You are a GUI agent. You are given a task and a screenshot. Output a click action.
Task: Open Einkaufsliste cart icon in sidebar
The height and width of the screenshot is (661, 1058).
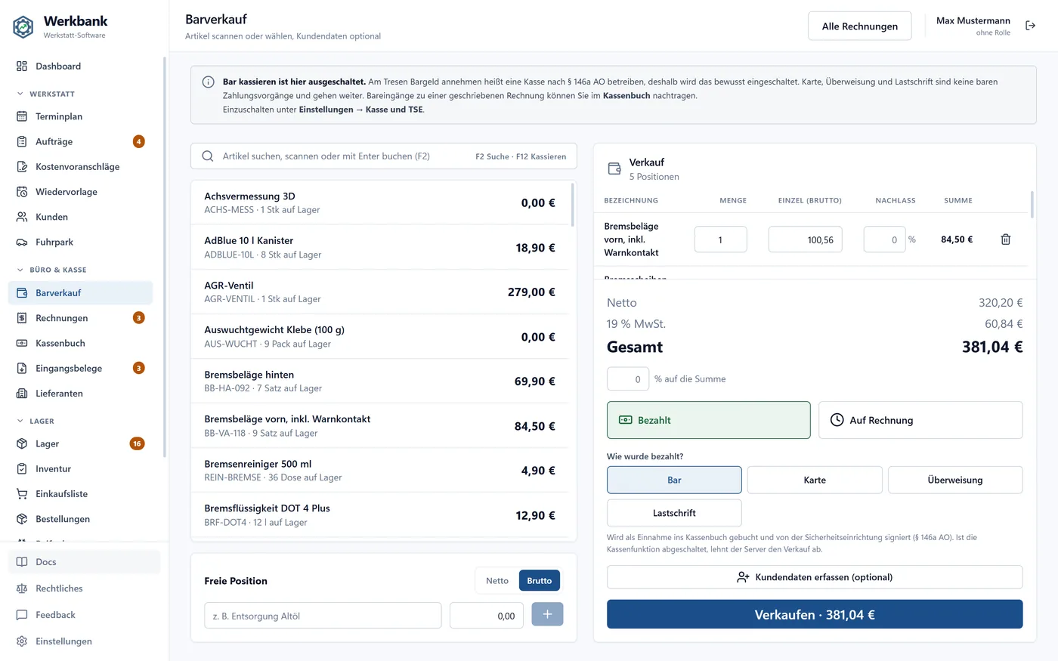click(22, 494)
